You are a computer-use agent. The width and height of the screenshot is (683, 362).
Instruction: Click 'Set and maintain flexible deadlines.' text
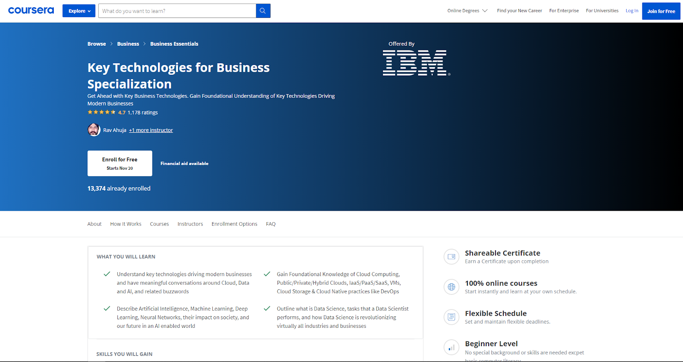pos(508,322)
